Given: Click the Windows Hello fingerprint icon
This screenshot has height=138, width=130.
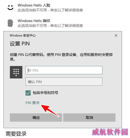Looking at the screenshot, I should pyautogui.click(x=10, y=23).
